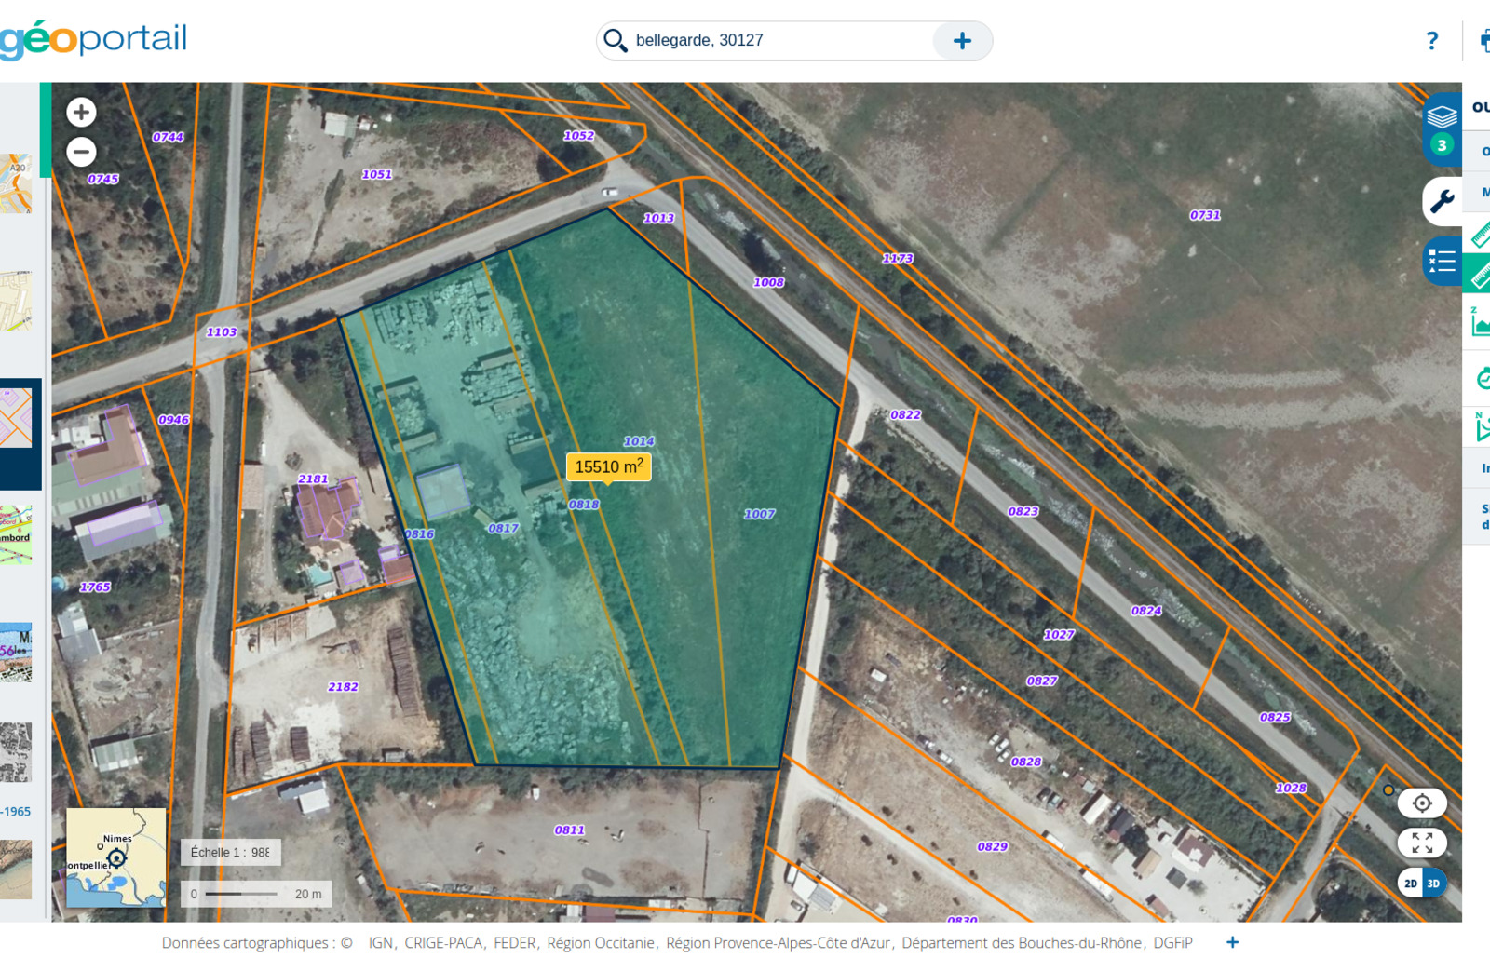Center map on my location
The height and width of the screenshot is (958, 1490).
(x=1421, y=803)
